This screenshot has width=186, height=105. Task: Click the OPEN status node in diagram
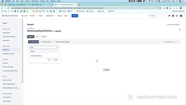[106, 70]
